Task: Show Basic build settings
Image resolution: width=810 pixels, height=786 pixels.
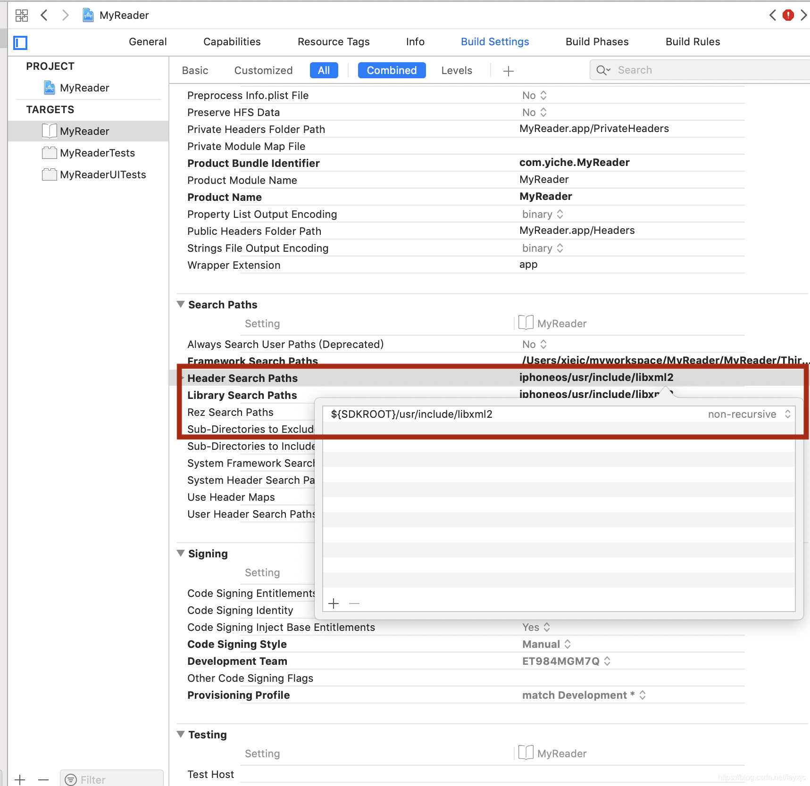Action: point(195,70)
